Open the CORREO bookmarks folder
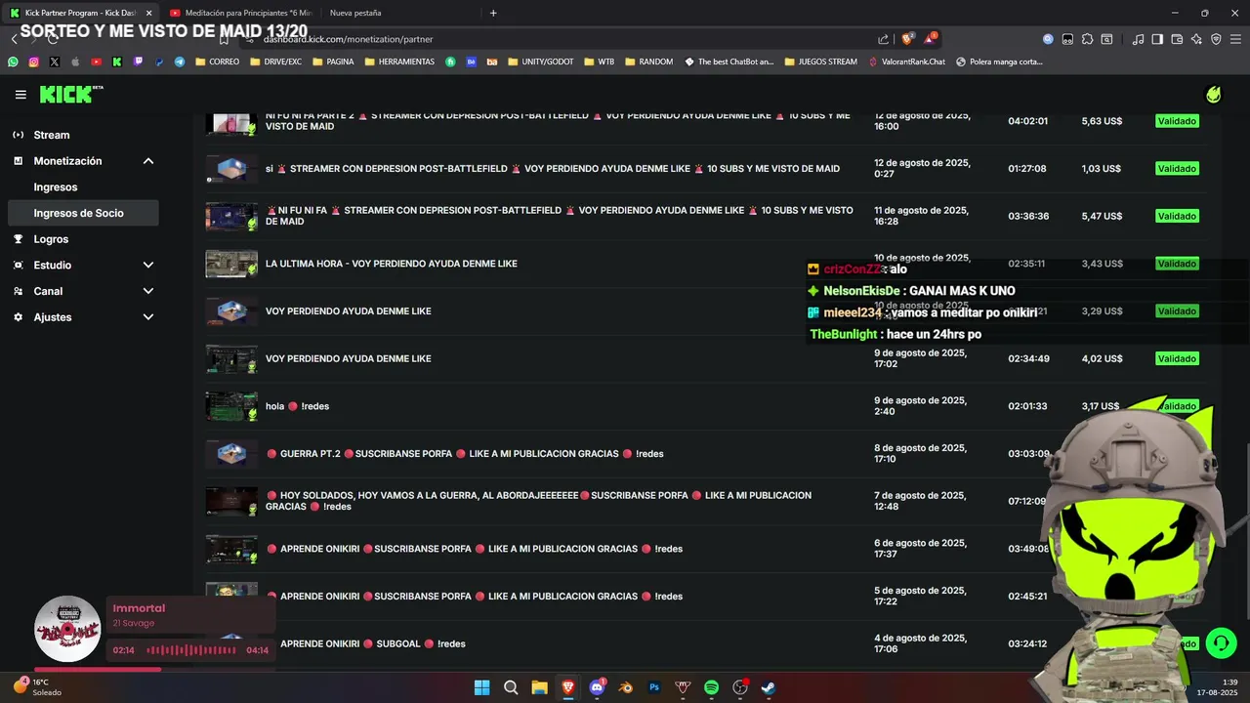This screenshot has width=1250, height=703. (x=217, y=62)
